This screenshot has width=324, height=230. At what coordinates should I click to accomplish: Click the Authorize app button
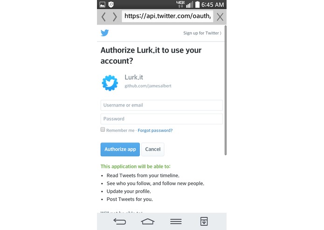pos(120,149)
